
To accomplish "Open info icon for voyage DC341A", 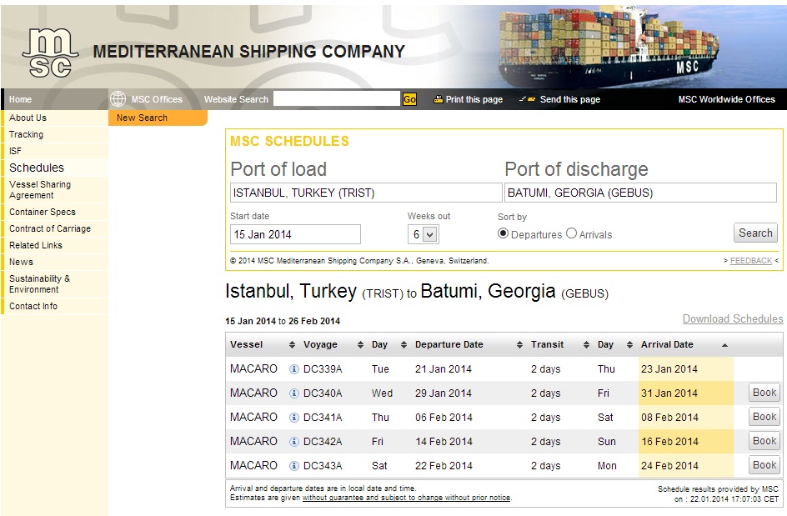I will tap(294, 418).
